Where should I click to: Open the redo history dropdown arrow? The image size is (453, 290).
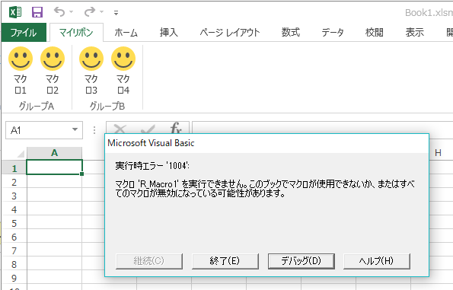(x=101, y=12)
